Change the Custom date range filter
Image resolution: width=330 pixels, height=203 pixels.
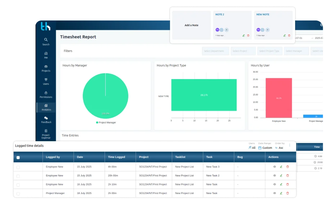coord(265,148)
